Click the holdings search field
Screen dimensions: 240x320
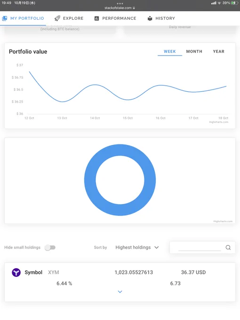[200, 248]
